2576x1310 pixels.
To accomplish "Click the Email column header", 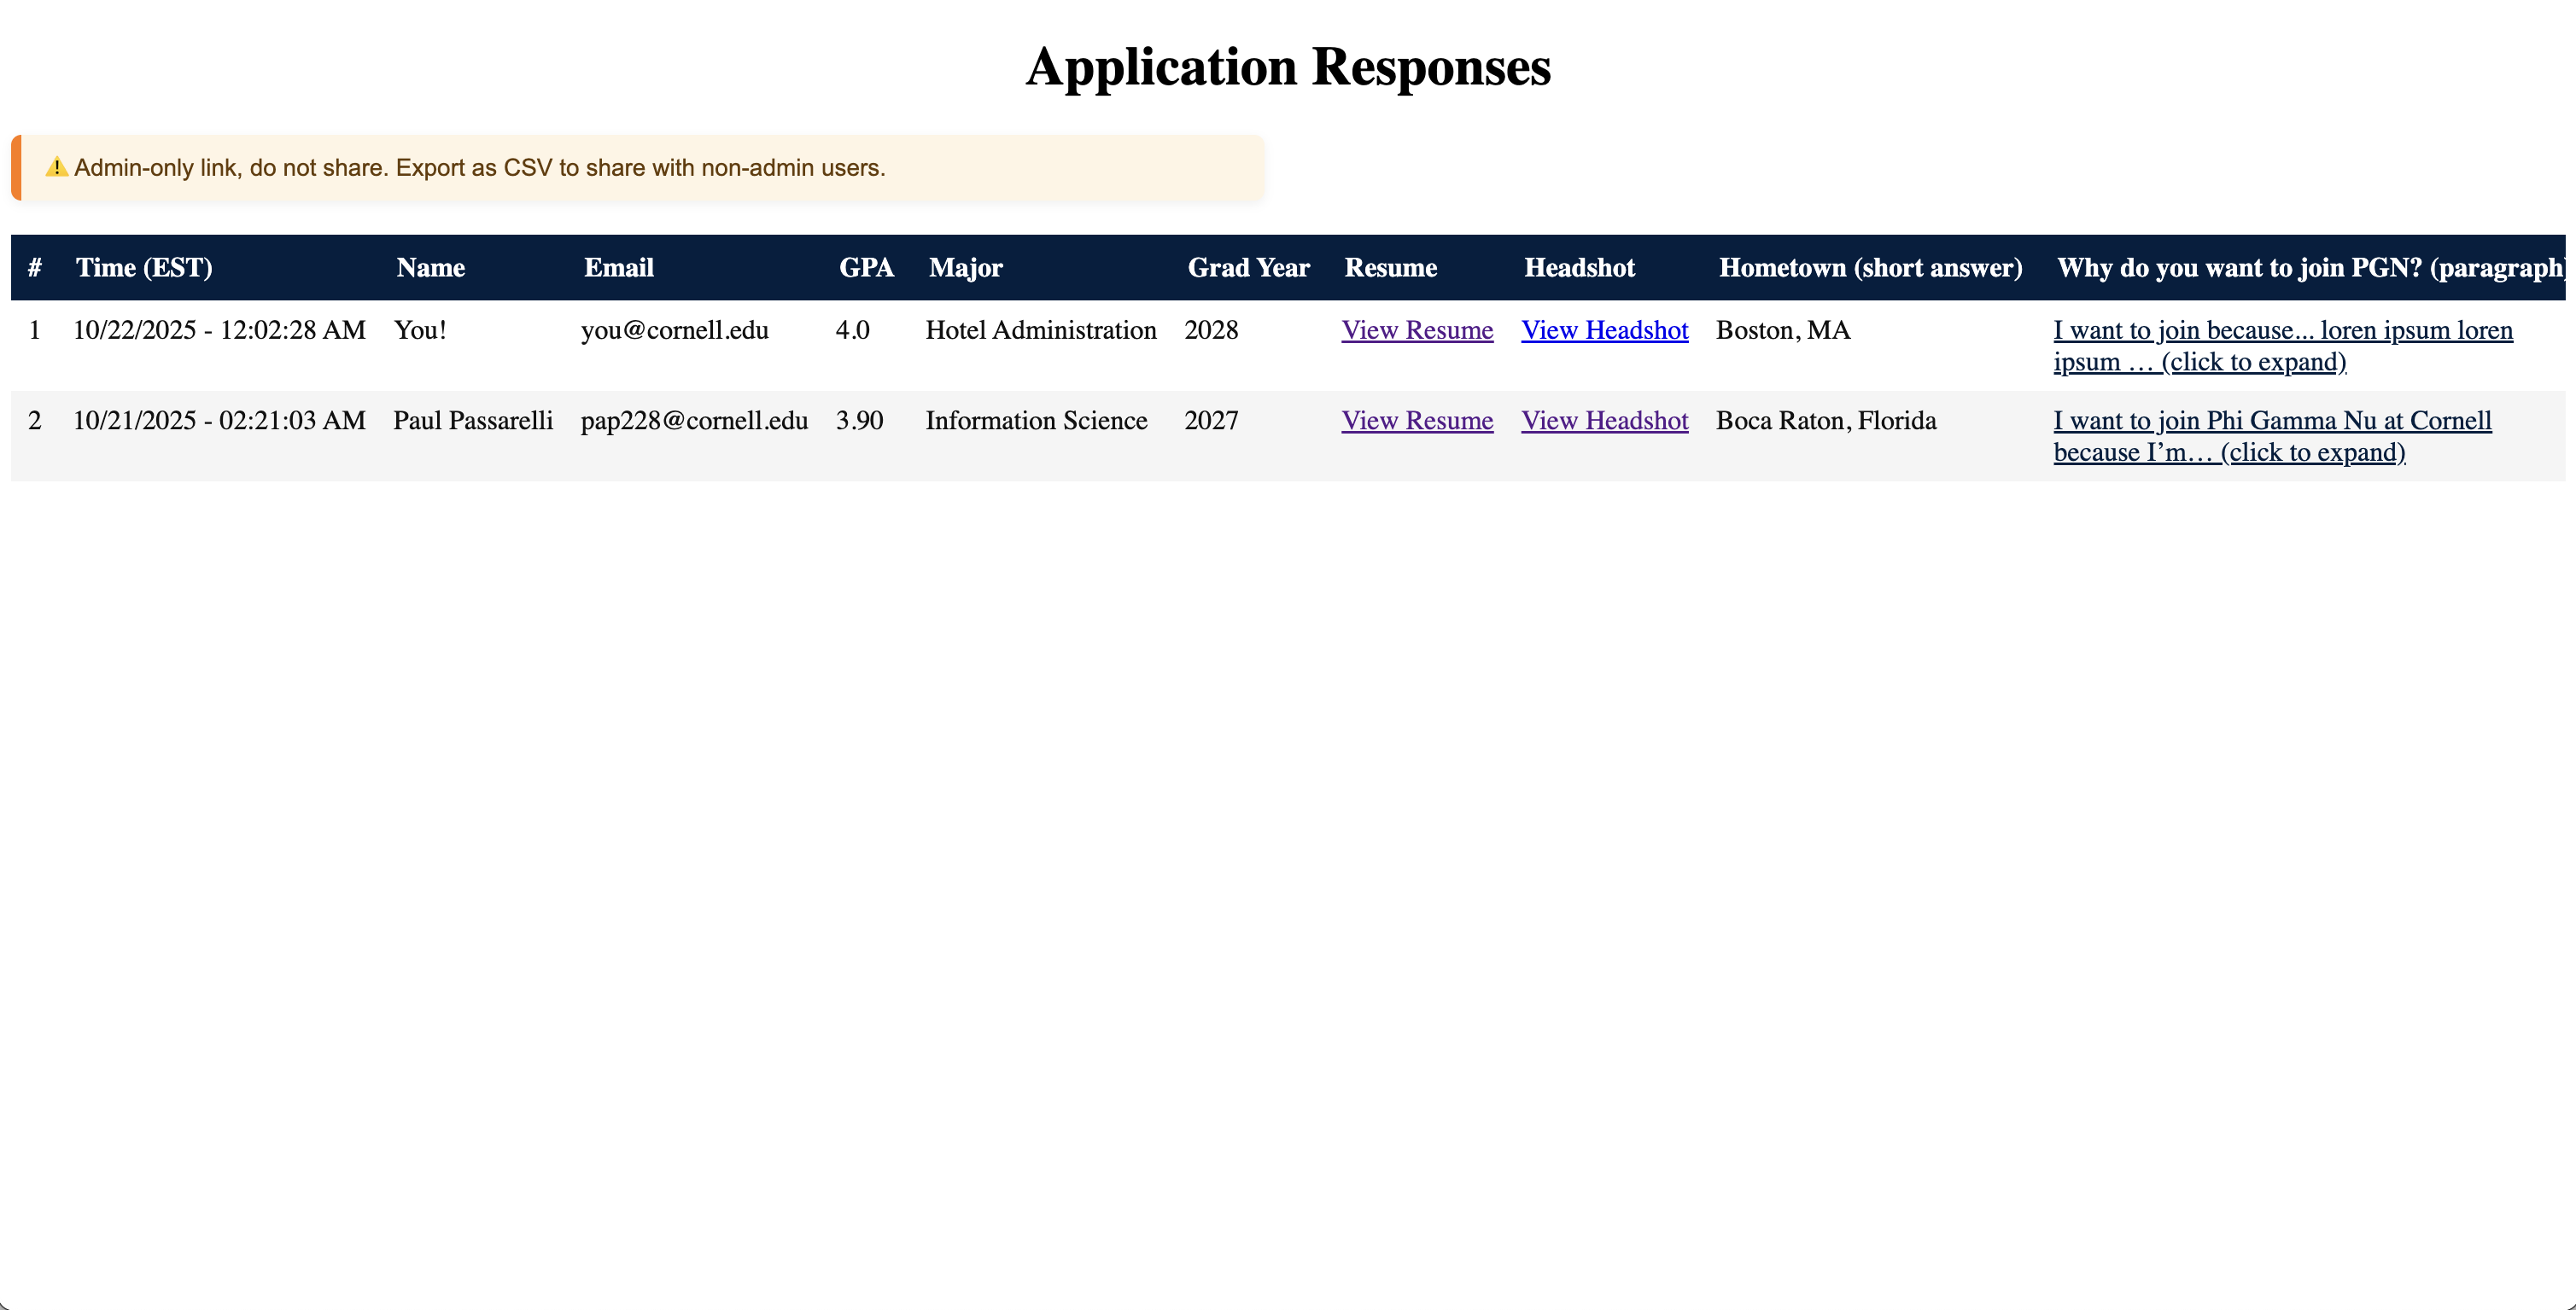I will click(x=618, y=268).
